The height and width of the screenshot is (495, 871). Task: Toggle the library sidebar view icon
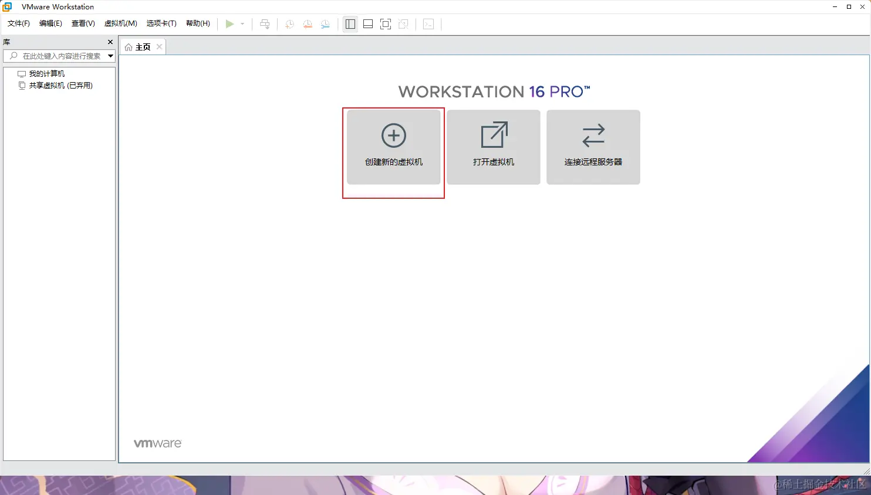[350, 24]
